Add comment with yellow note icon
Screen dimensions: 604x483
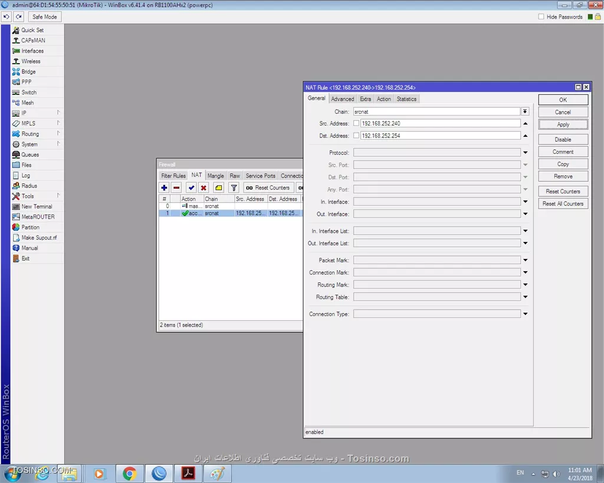pos(218,188)
